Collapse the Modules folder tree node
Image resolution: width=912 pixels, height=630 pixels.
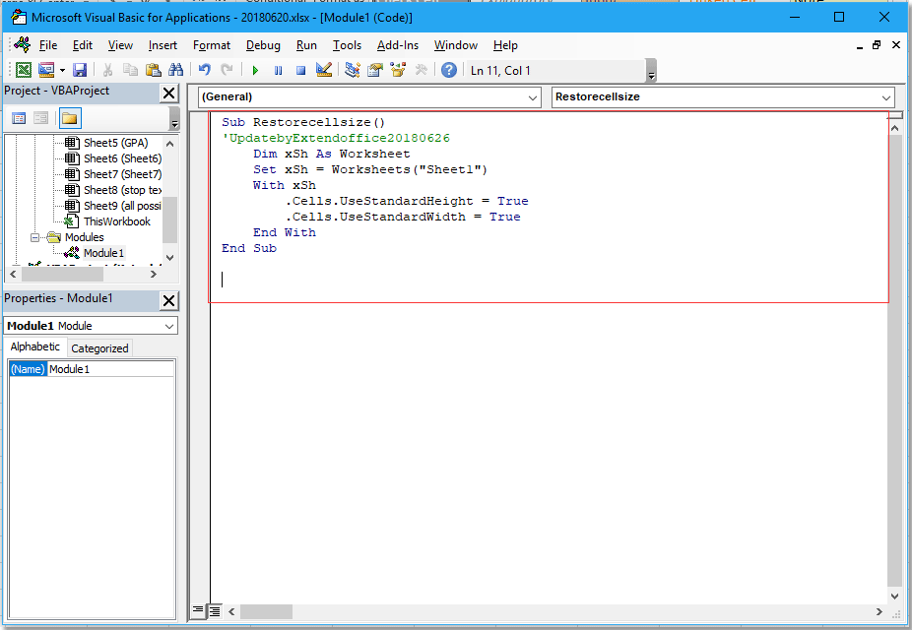[x=35, y=237]
